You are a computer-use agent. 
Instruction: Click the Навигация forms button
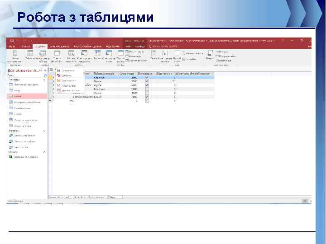click(x=134, y=56)
